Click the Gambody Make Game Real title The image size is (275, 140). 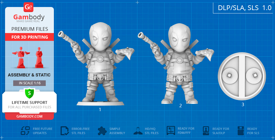29,18
